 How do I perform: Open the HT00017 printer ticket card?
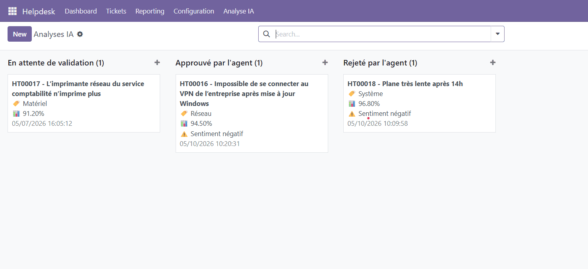[84, 103]
